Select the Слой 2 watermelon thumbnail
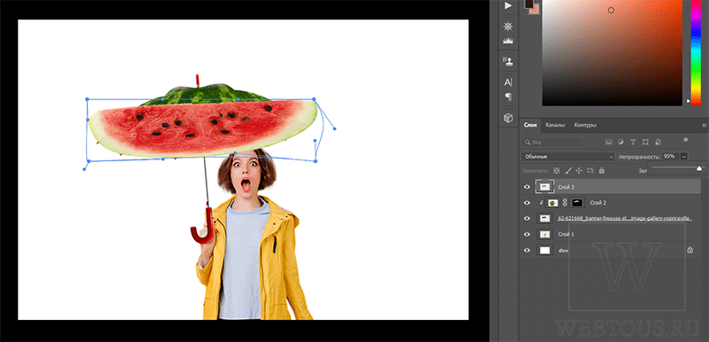The height and width of the screenshot is (342, 709). click(552, 203)
